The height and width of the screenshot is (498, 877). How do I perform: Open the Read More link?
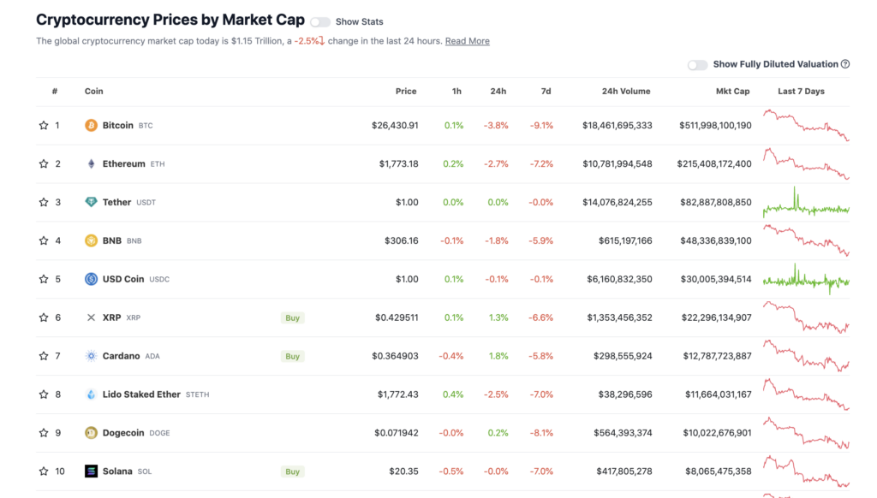[467, 41]
